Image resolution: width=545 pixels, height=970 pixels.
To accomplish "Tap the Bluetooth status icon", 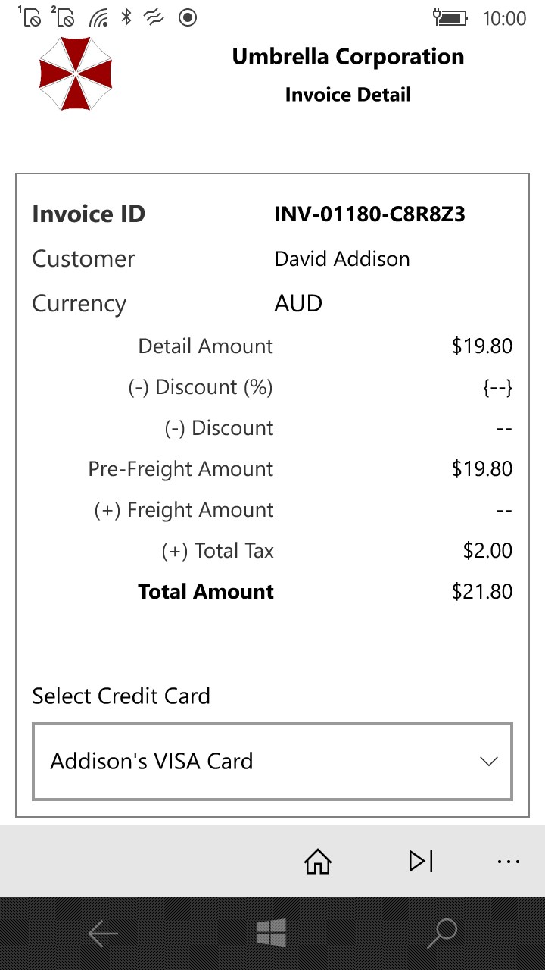I will [126, 17].
